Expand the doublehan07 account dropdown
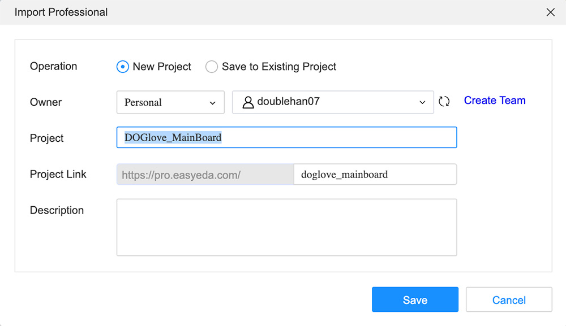Viewport: 566px width, 326px height. click(x=333, y=102)
